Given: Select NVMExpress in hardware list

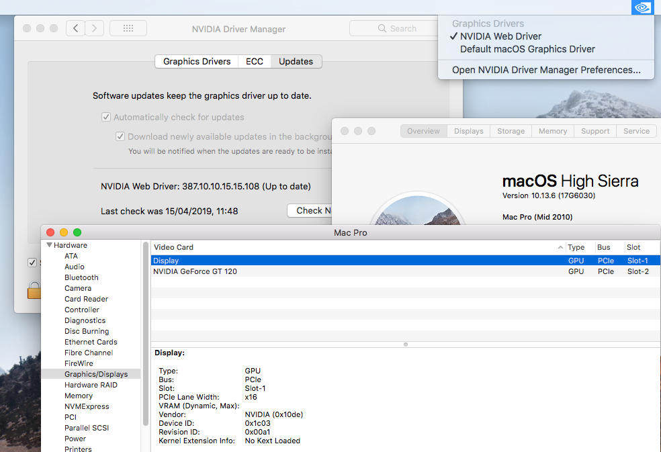Looking at the screenshot, I should click(87, 406).
